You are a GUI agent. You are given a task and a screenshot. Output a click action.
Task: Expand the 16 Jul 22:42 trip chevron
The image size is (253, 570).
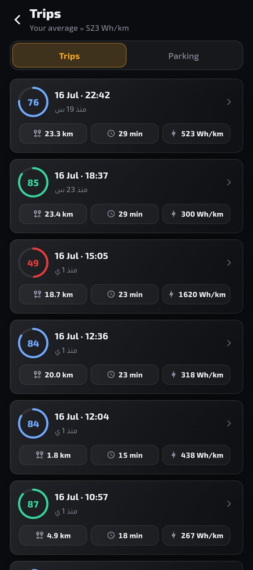[x=229, y=102]
